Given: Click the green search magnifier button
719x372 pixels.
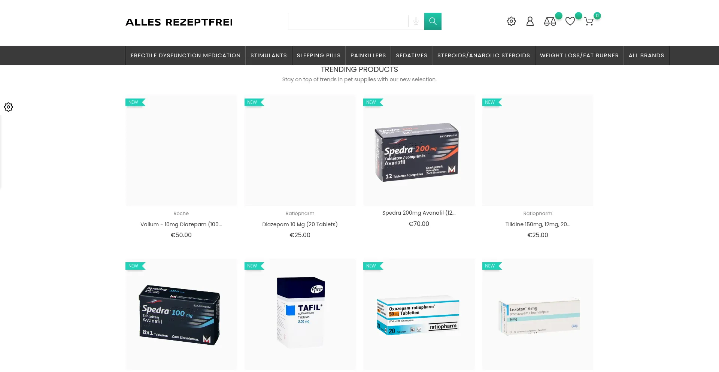Looking at the screenshot, I should point(433,21).
